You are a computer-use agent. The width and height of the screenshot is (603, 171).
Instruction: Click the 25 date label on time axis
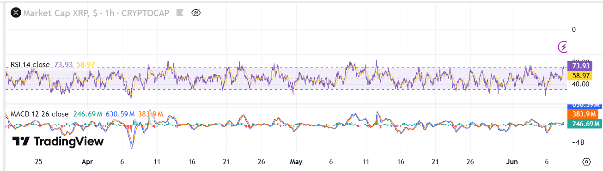pos(39,162)
